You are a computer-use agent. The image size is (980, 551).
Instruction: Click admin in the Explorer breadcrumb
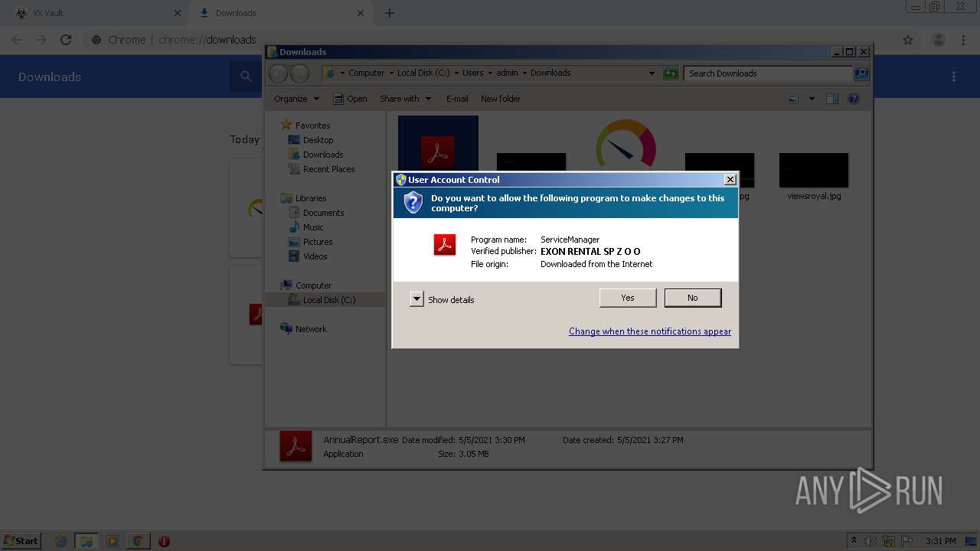pyautogui.click(x=507, y=73)
